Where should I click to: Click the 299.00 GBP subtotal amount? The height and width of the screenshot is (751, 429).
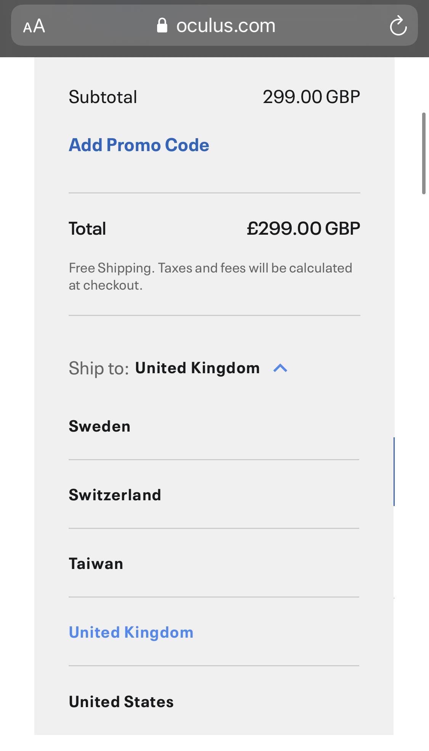click(311, 97)
